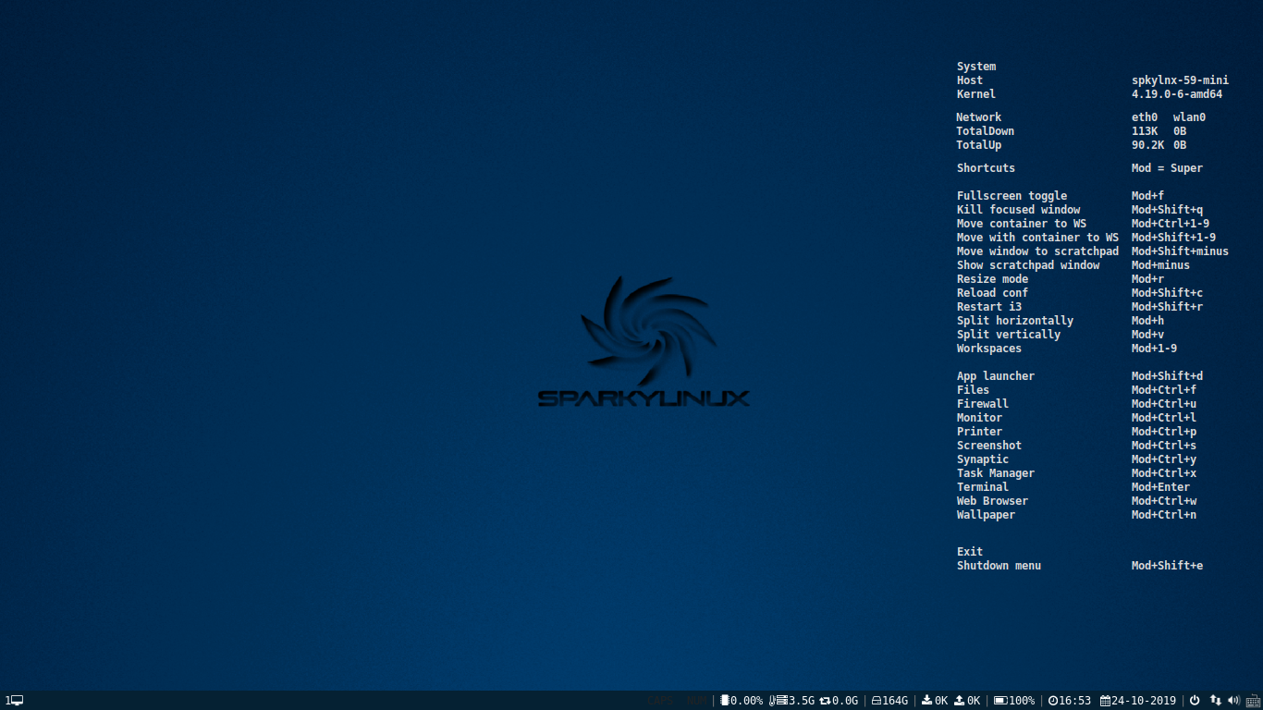
Task: Click 'Mod+Shift+e' shortcut text
Action: pyautogui.click(x=1167, y=566)
